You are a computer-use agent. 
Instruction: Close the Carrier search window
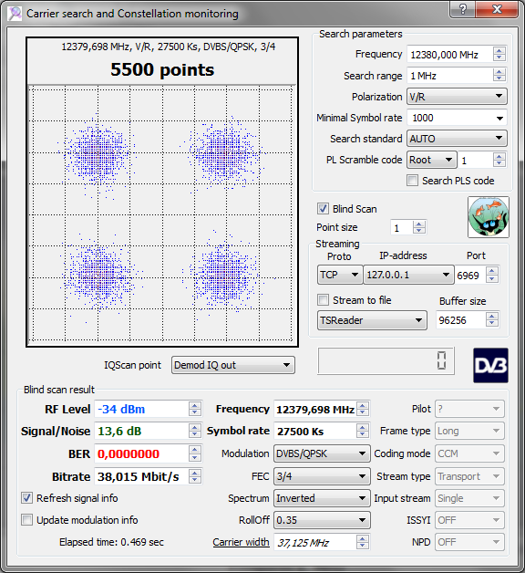[497, 9]
